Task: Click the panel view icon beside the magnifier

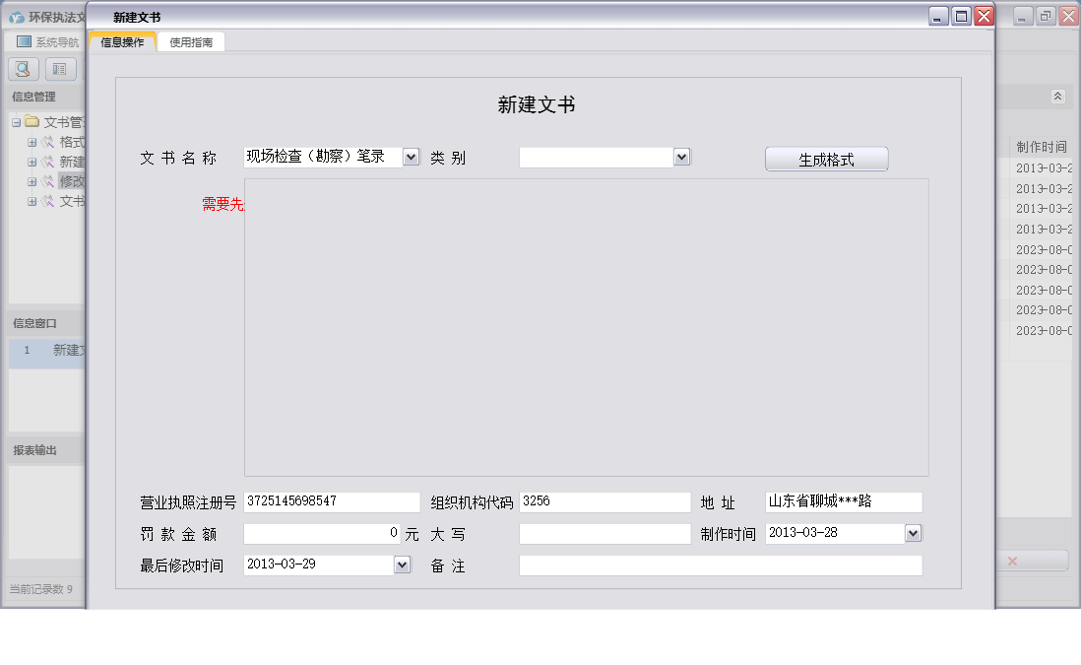Action: pos(60,68)
